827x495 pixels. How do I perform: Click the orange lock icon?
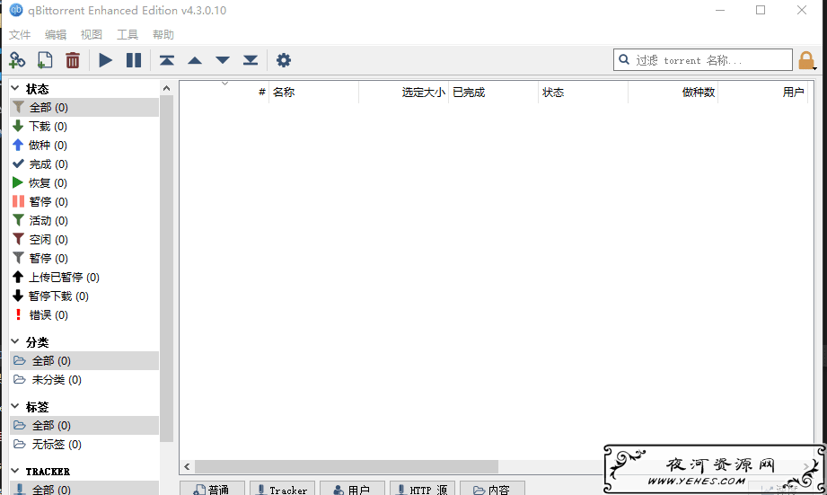(x=806, y=60)
